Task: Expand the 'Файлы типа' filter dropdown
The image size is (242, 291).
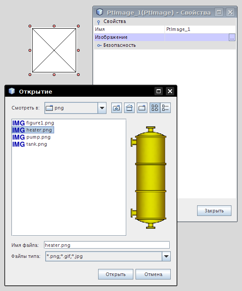Action: coord(166,256)
